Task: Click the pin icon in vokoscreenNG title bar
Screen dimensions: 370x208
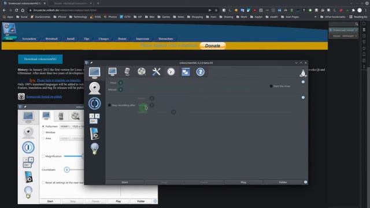Action: 91,63
